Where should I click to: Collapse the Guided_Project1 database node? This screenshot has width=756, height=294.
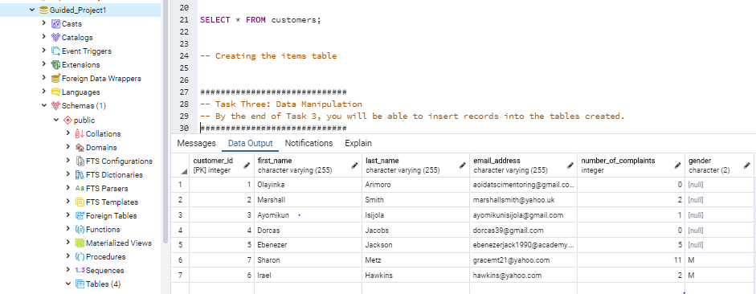click(32, 10)
